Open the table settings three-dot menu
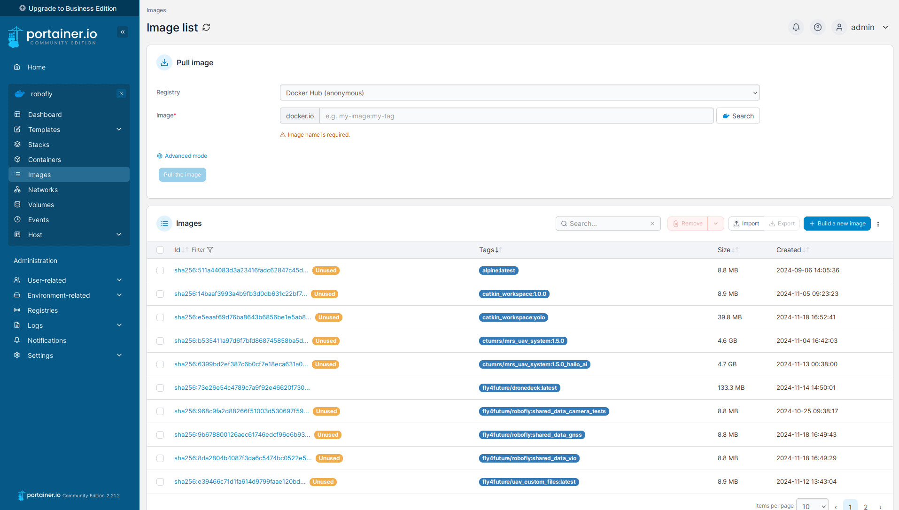 (x=878, y=224)
